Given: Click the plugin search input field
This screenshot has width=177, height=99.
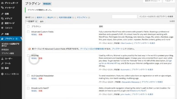Looking at the screenshot, I should point(124,16).
